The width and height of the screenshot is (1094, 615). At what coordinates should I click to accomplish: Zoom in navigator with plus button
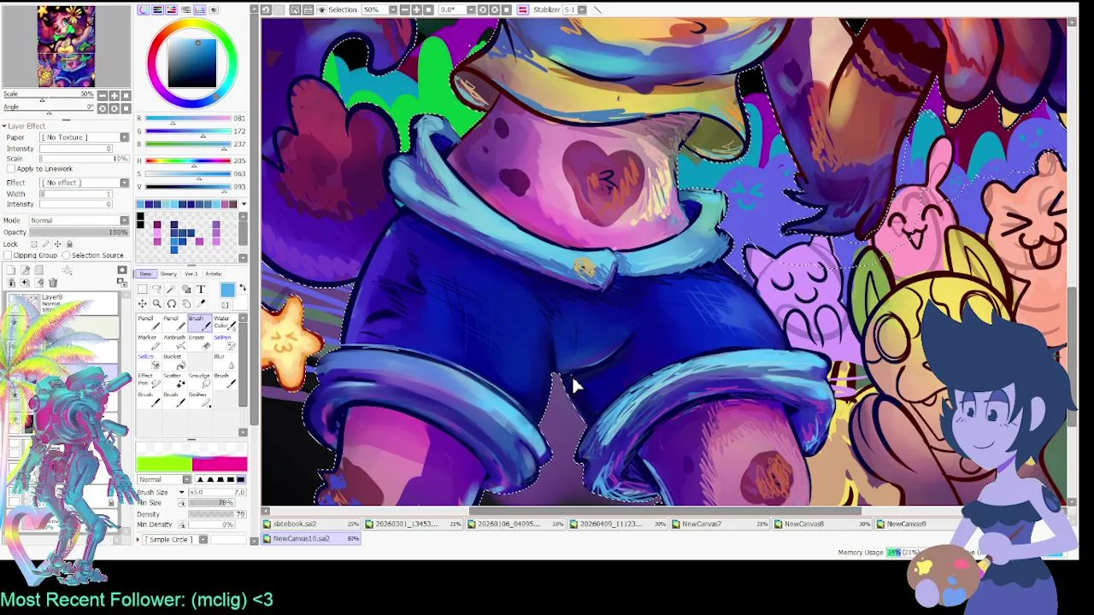tap(114, 96)
